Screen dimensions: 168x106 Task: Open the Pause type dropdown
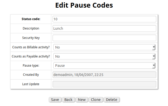[x=104, y=66]
